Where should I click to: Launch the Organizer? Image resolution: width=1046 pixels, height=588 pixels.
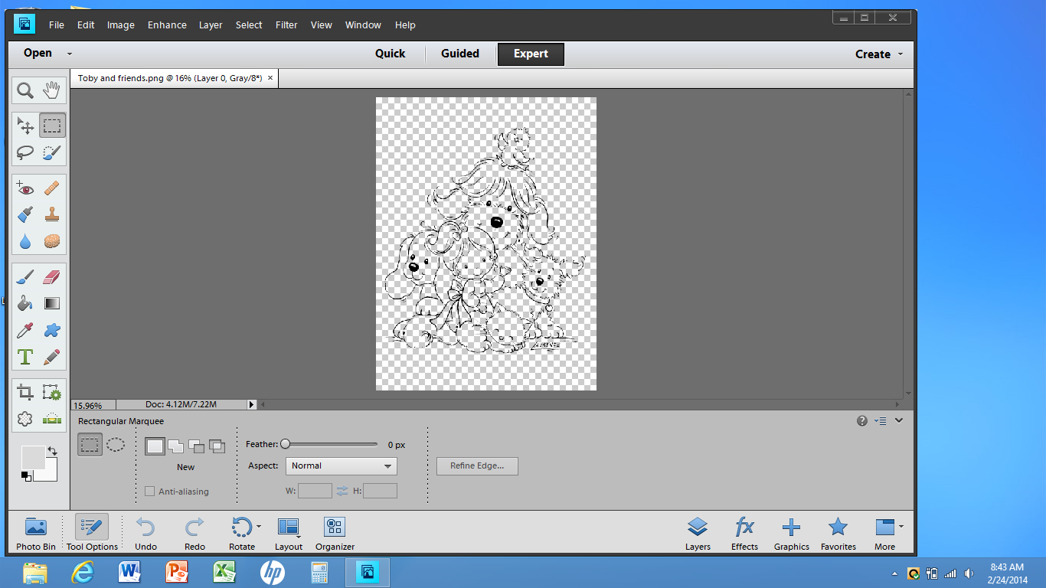(335, 533)
